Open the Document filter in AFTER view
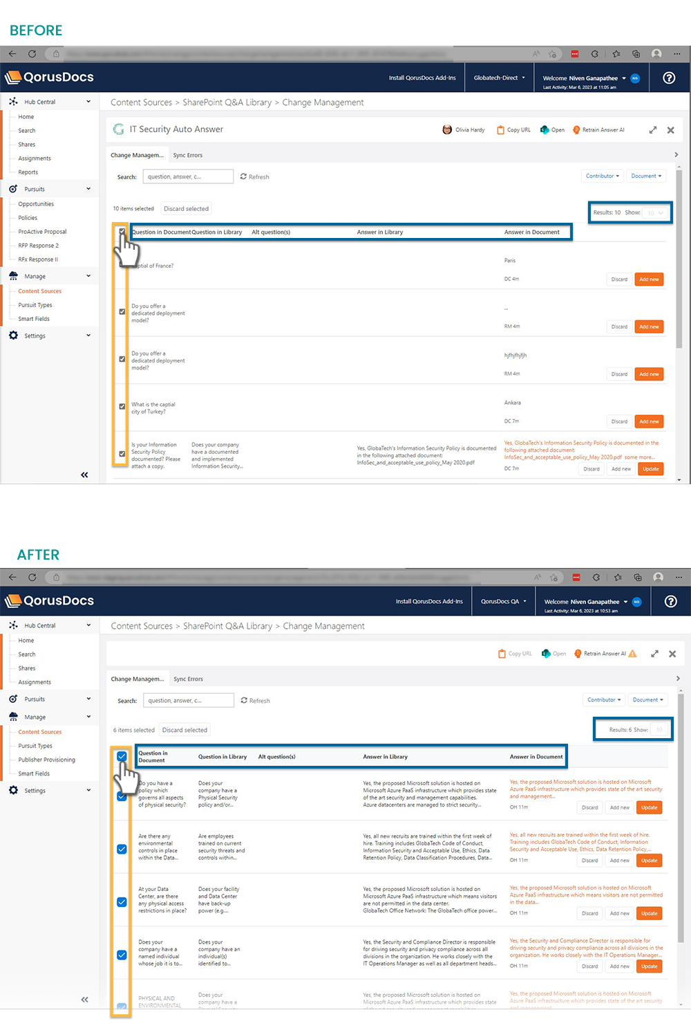 click(648, 699)
